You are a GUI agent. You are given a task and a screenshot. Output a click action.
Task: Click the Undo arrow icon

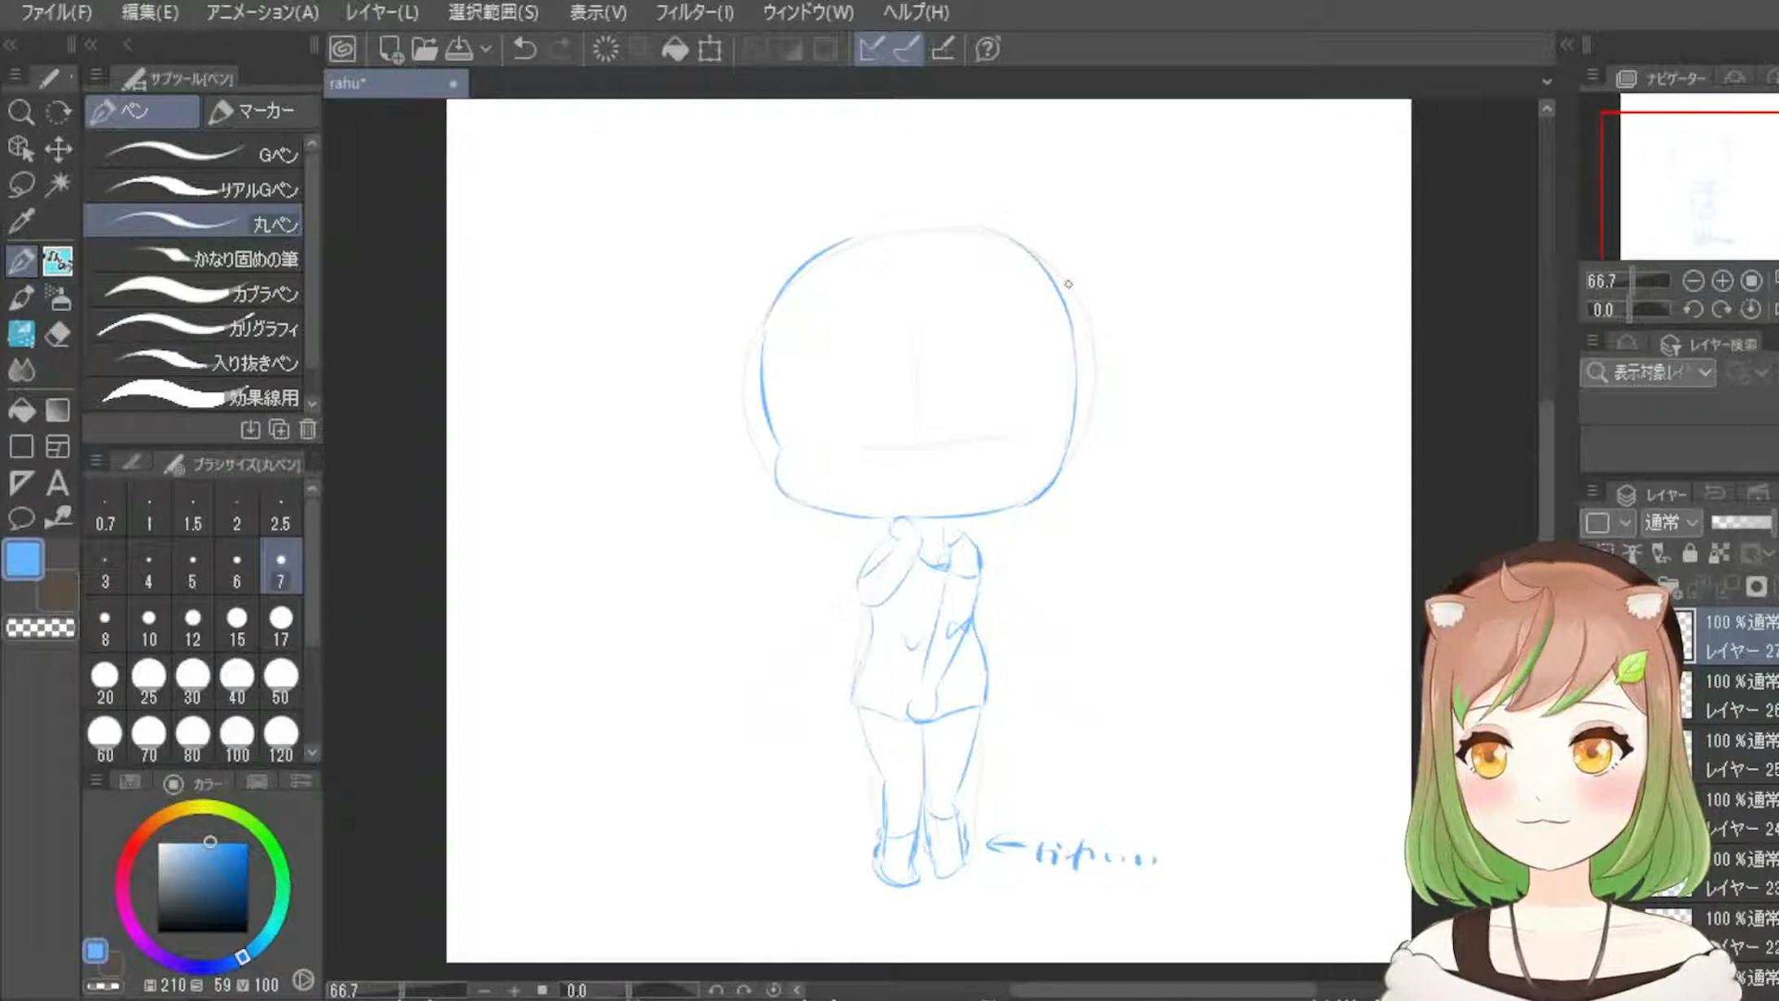coord(525,49)
